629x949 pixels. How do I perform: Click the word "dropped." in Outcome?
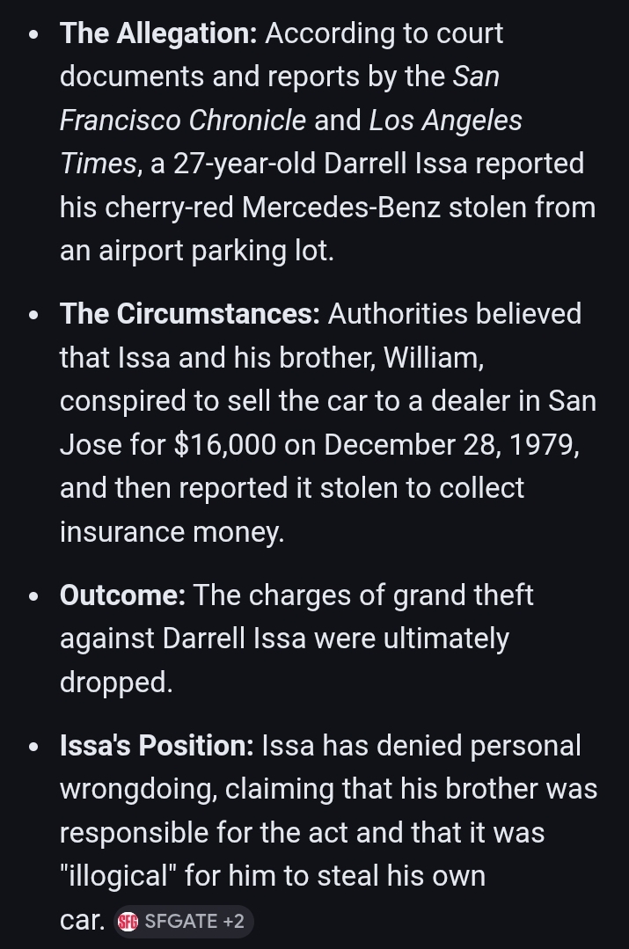coord(116,683)
